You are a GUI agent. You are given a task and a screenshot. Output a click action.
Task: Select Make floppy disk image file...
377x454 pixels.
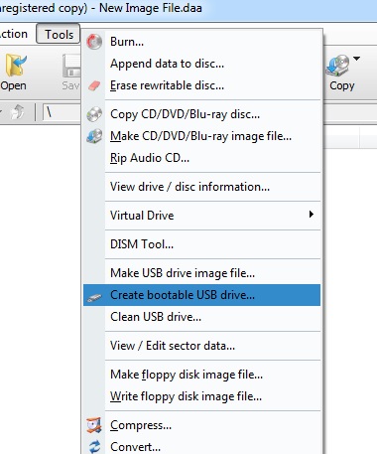point(201,375)
